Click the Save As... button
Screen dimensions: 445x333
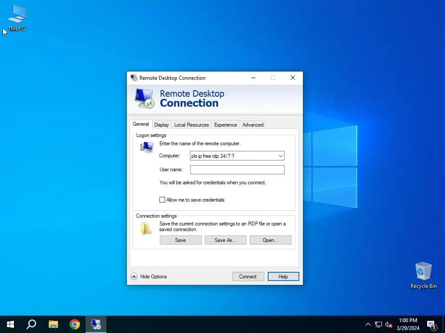226,240
